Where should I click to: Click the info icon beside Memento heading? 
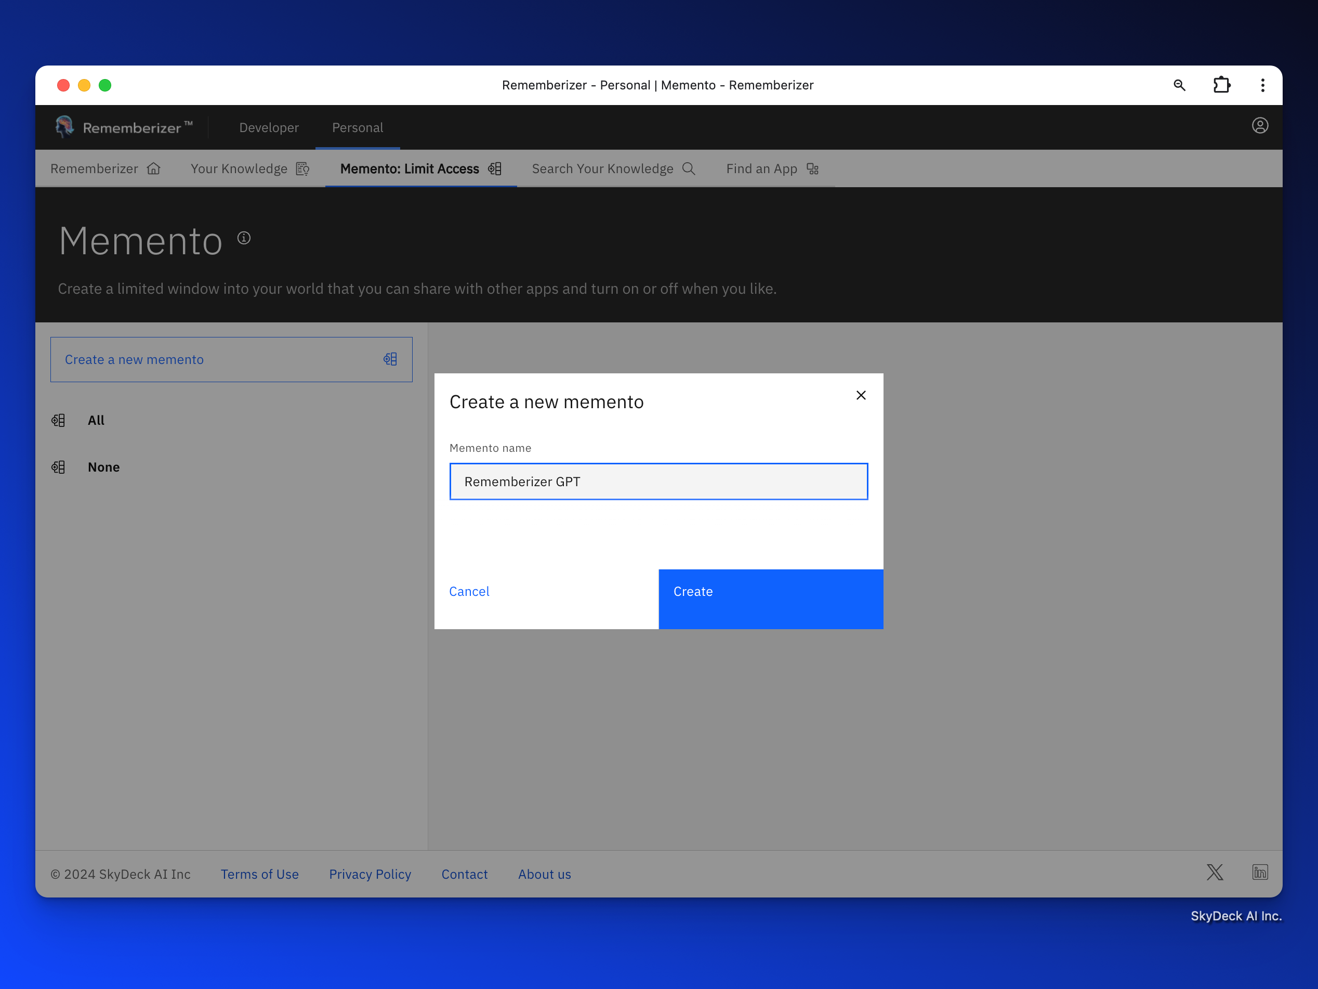point(244,238)
